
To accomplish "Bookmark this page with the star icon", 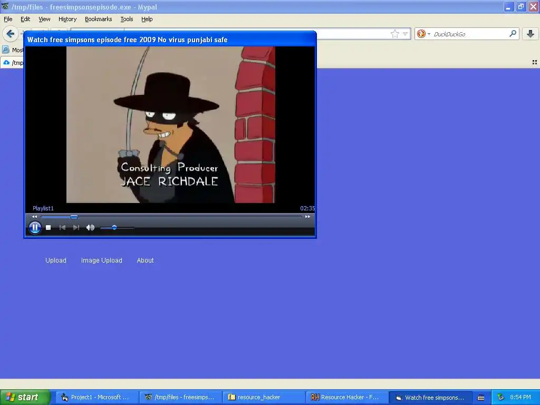I will click(394, 34).
